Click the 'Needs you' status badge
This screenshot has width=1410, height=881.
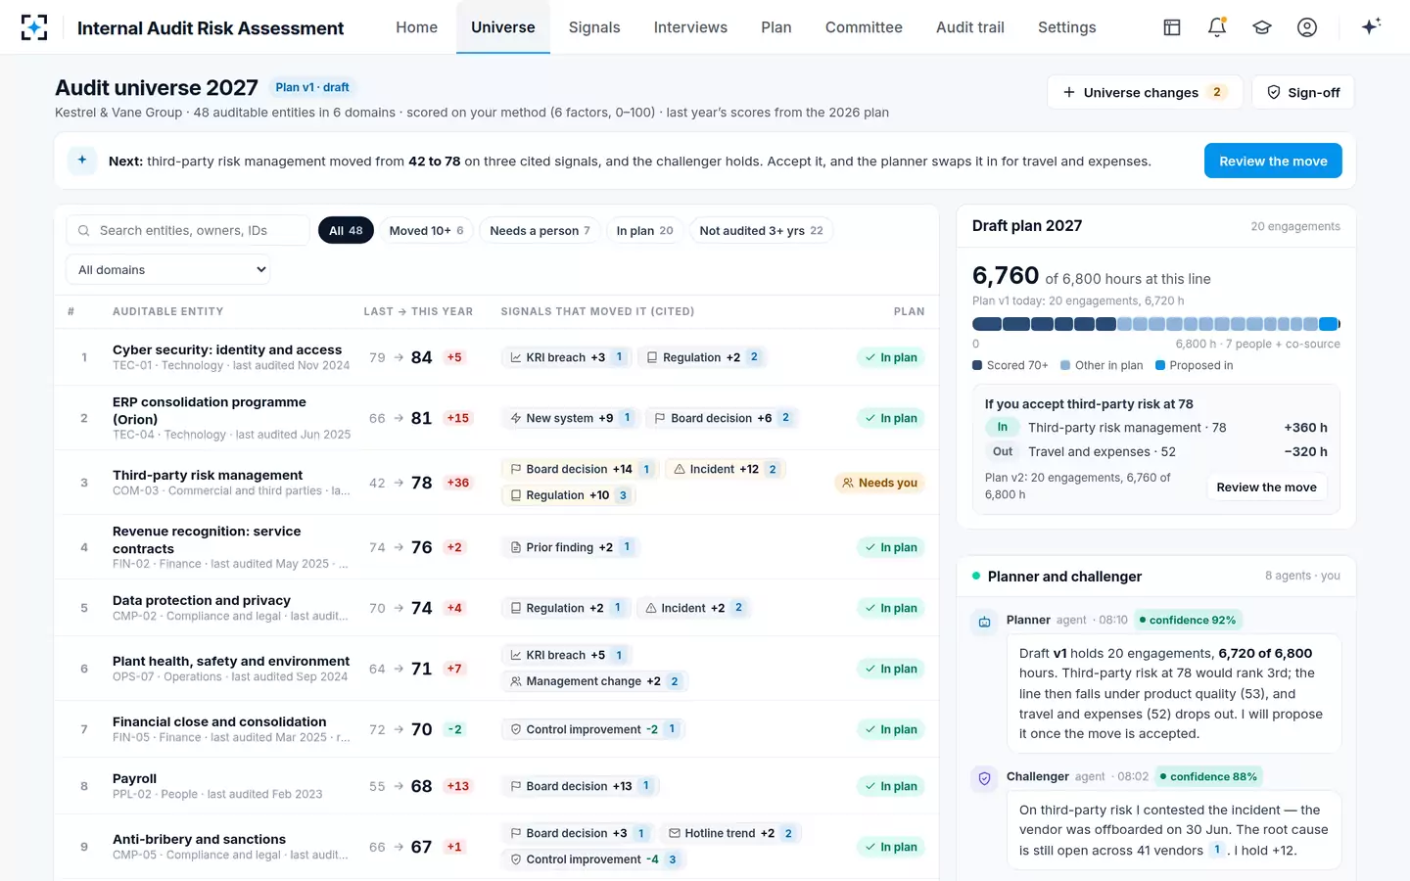click(879, 483)
